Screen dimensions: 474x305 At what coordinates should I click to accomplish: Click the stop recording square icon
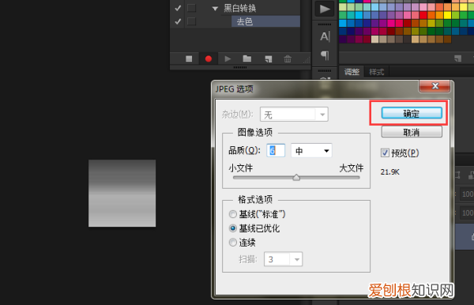click(189, 58)
